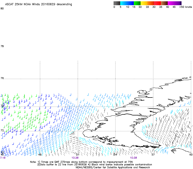Click the note line about 22 hr data buffer
Screen dimensions: 193x169
(x=94, y=165)
